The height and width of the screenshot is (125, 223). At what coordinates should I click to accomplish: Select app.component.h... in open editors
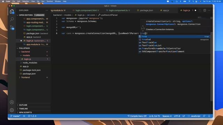coord(33,19)
